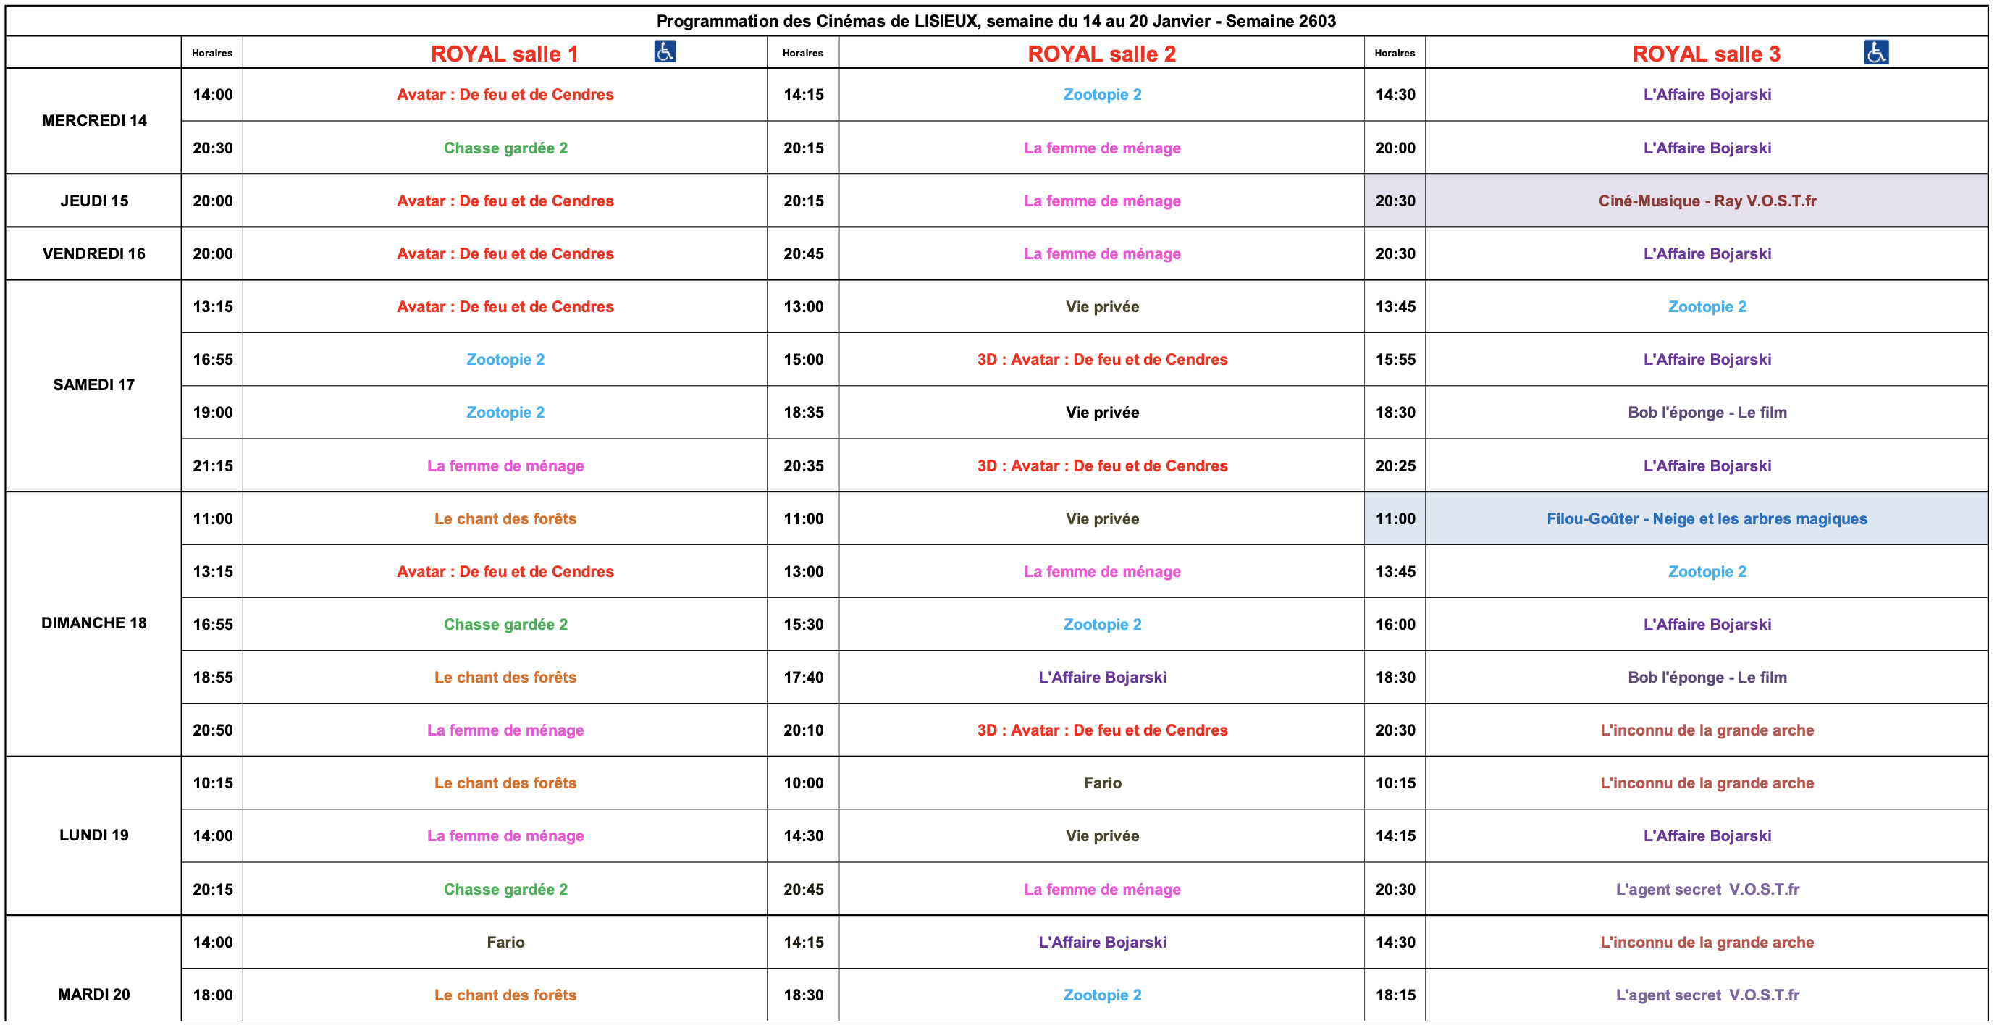Click Dimanche 17:40 L'Affaire Bojarski in salle 2
This screenshot has height=1028, width=1997.
(1101, 678)
